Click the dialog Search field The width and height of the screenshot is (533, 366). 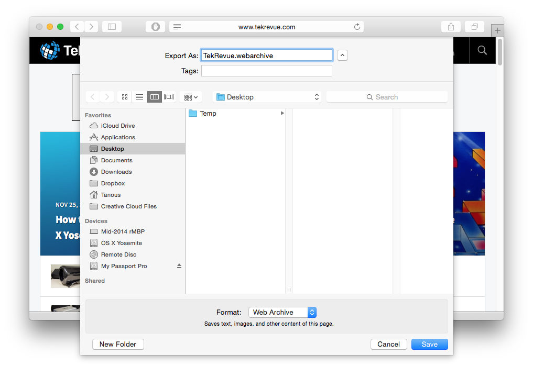(387, 97)
